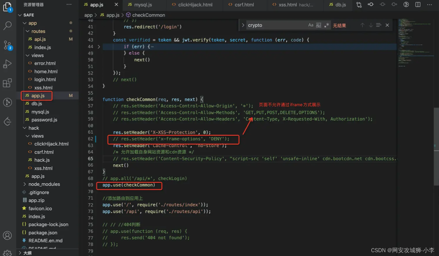Open the Extensions view
The width and height of the screenshot is (439, 256).
point(7,83)
